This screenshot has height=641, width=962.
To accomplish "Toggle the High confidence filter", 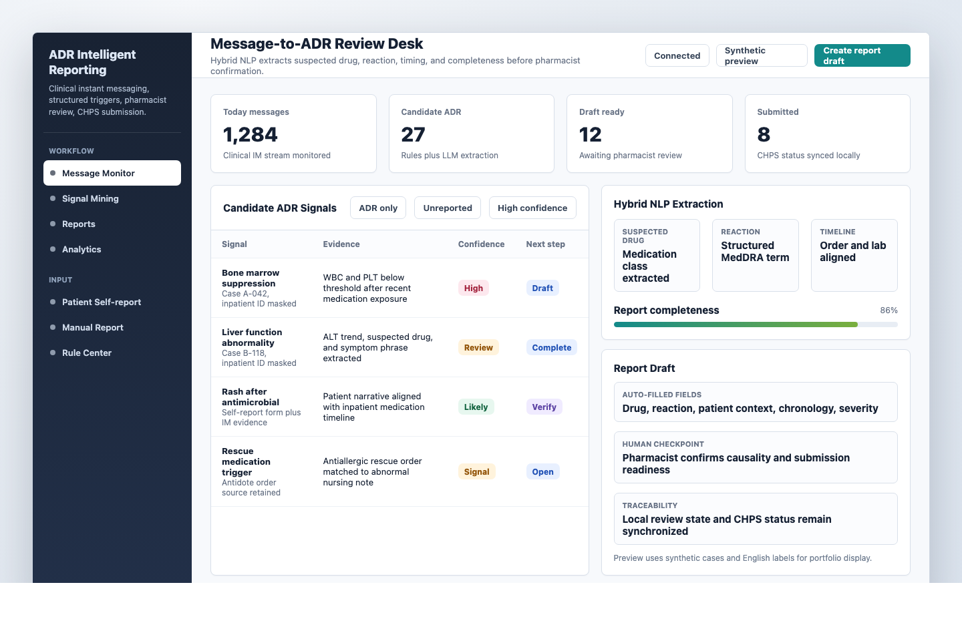I will (x=532, y=208).
